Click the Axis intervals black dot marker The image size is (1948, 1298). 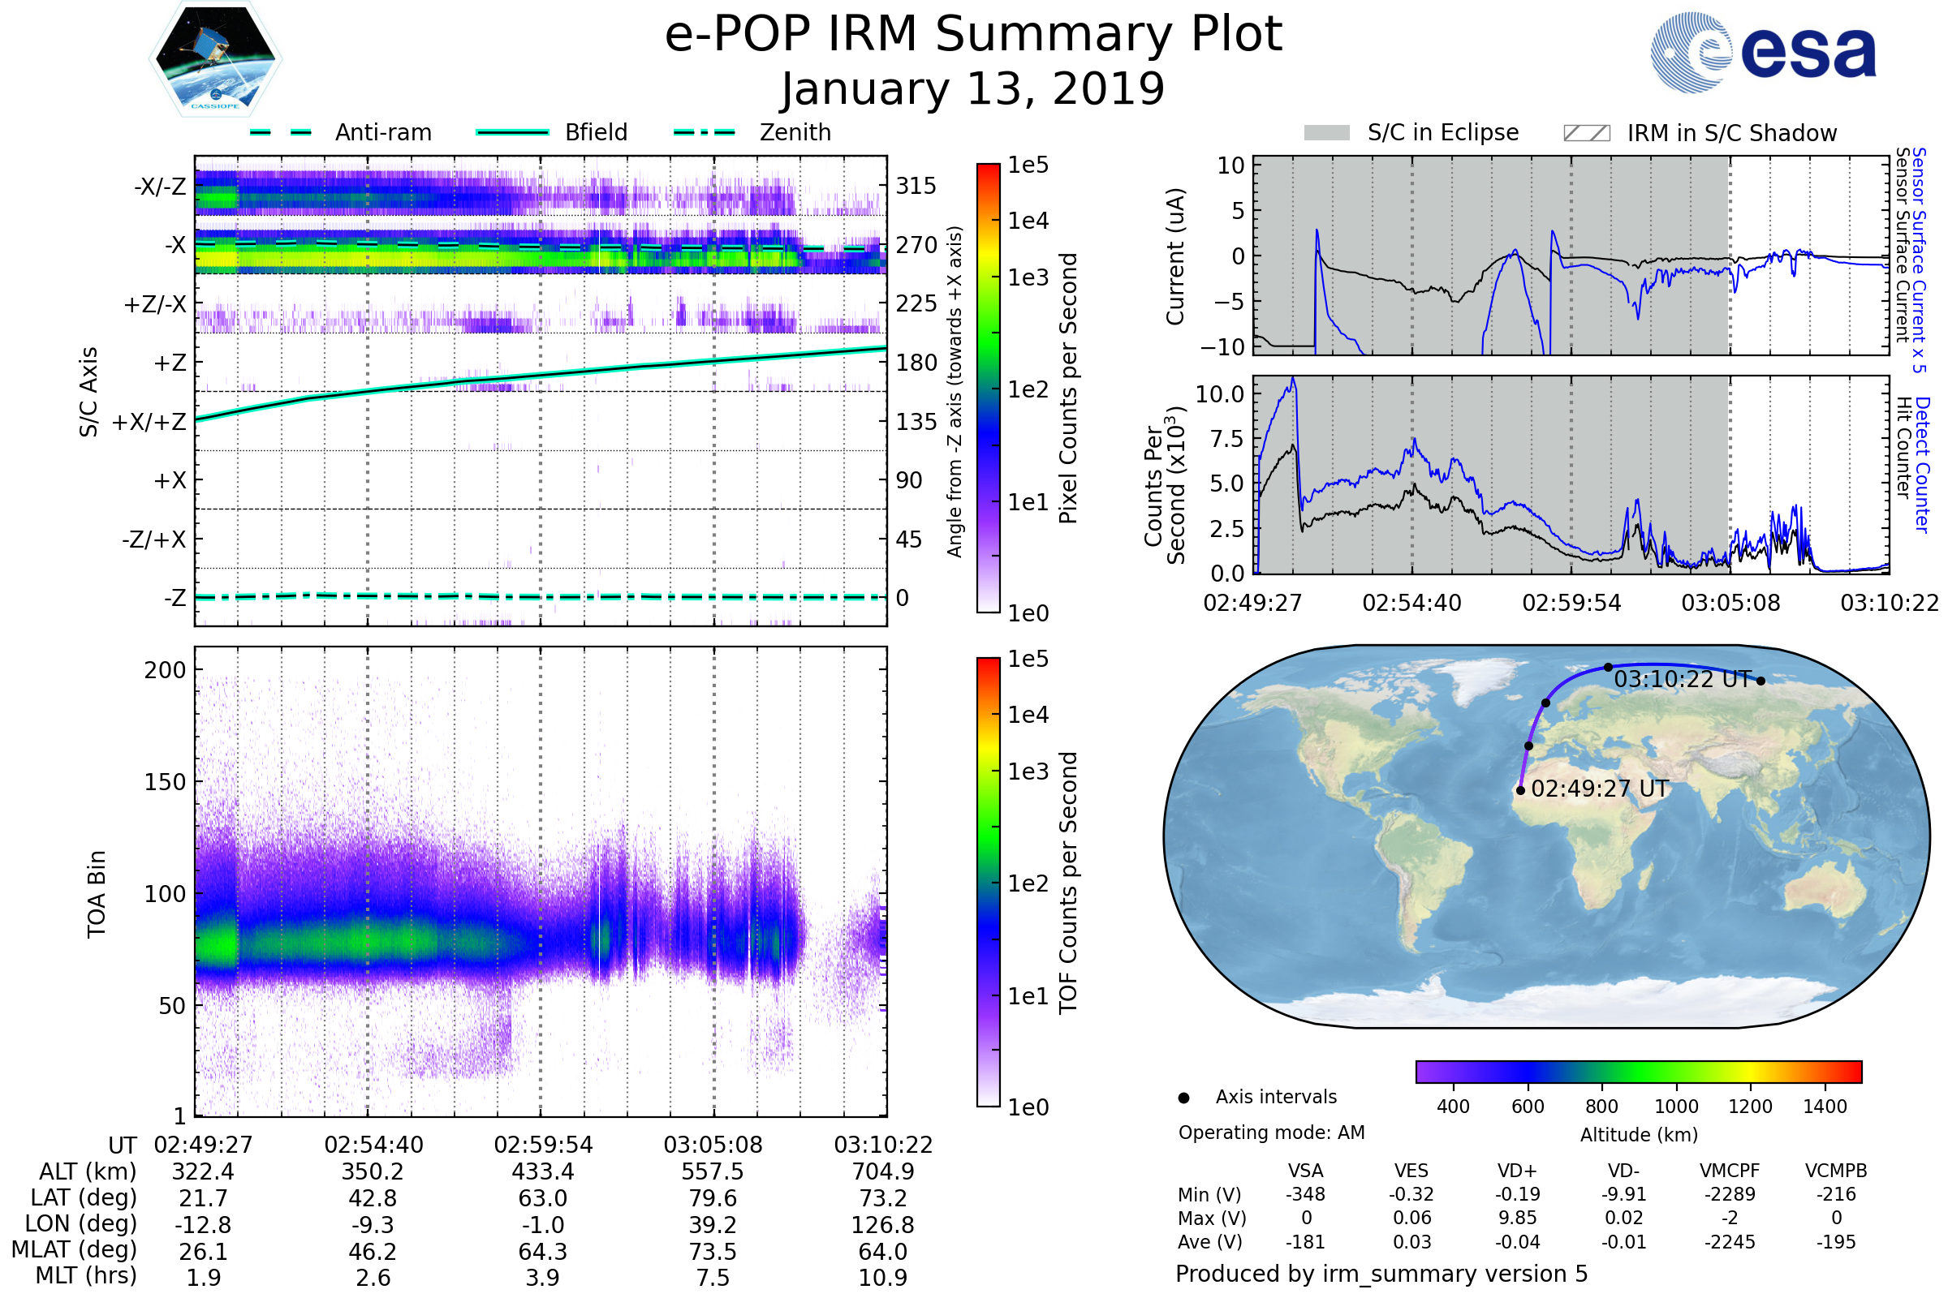click(x=1183, y=1098)
